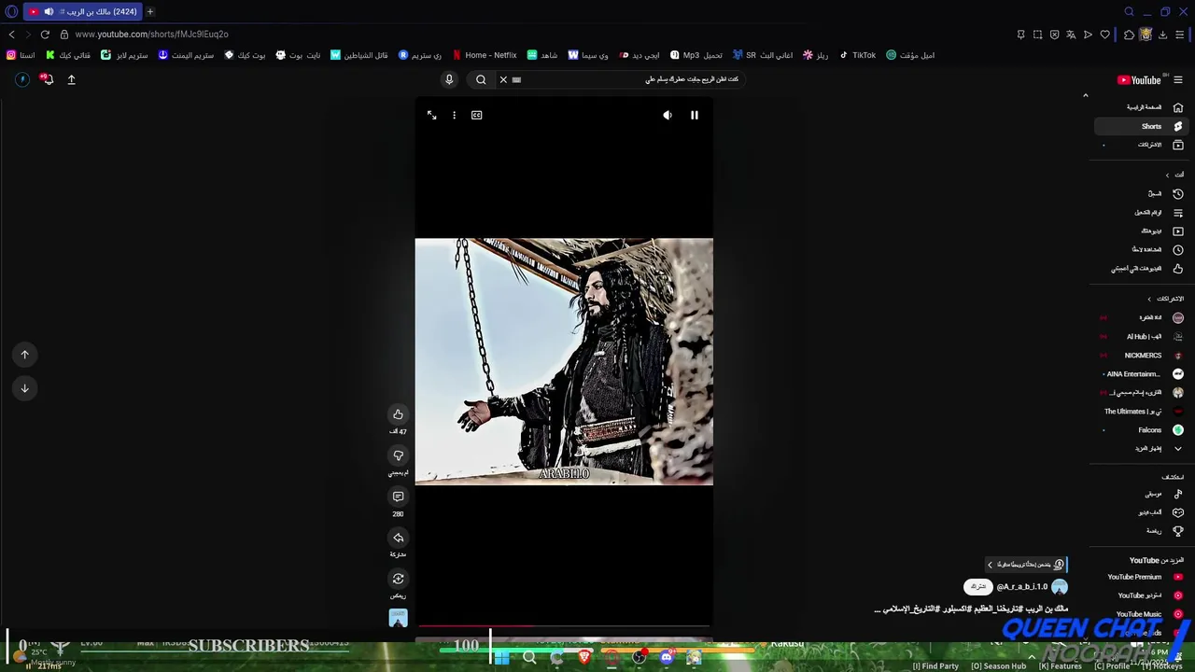Click the YouTube logo

pos(1139,79)
